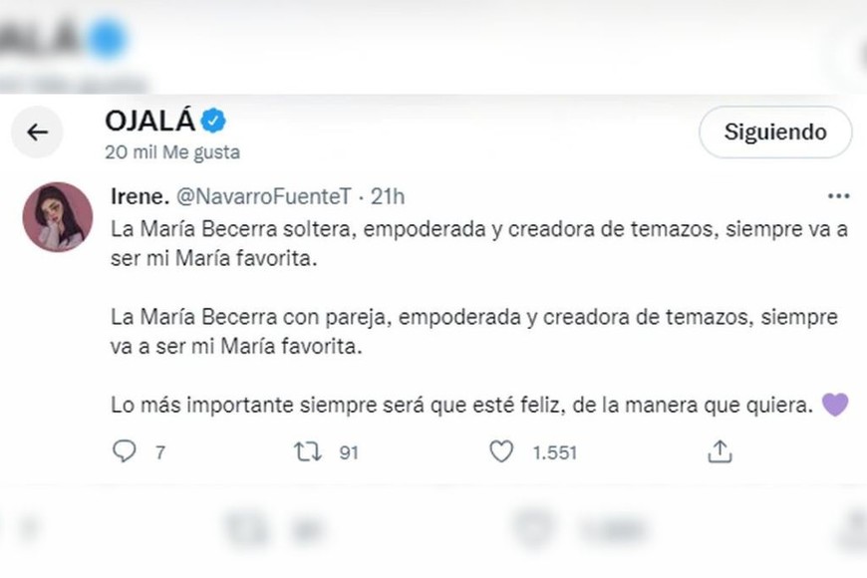Retweet with the arrows icon
The height and width of the screenshot is (578, 867).
[x=308, y=451]
